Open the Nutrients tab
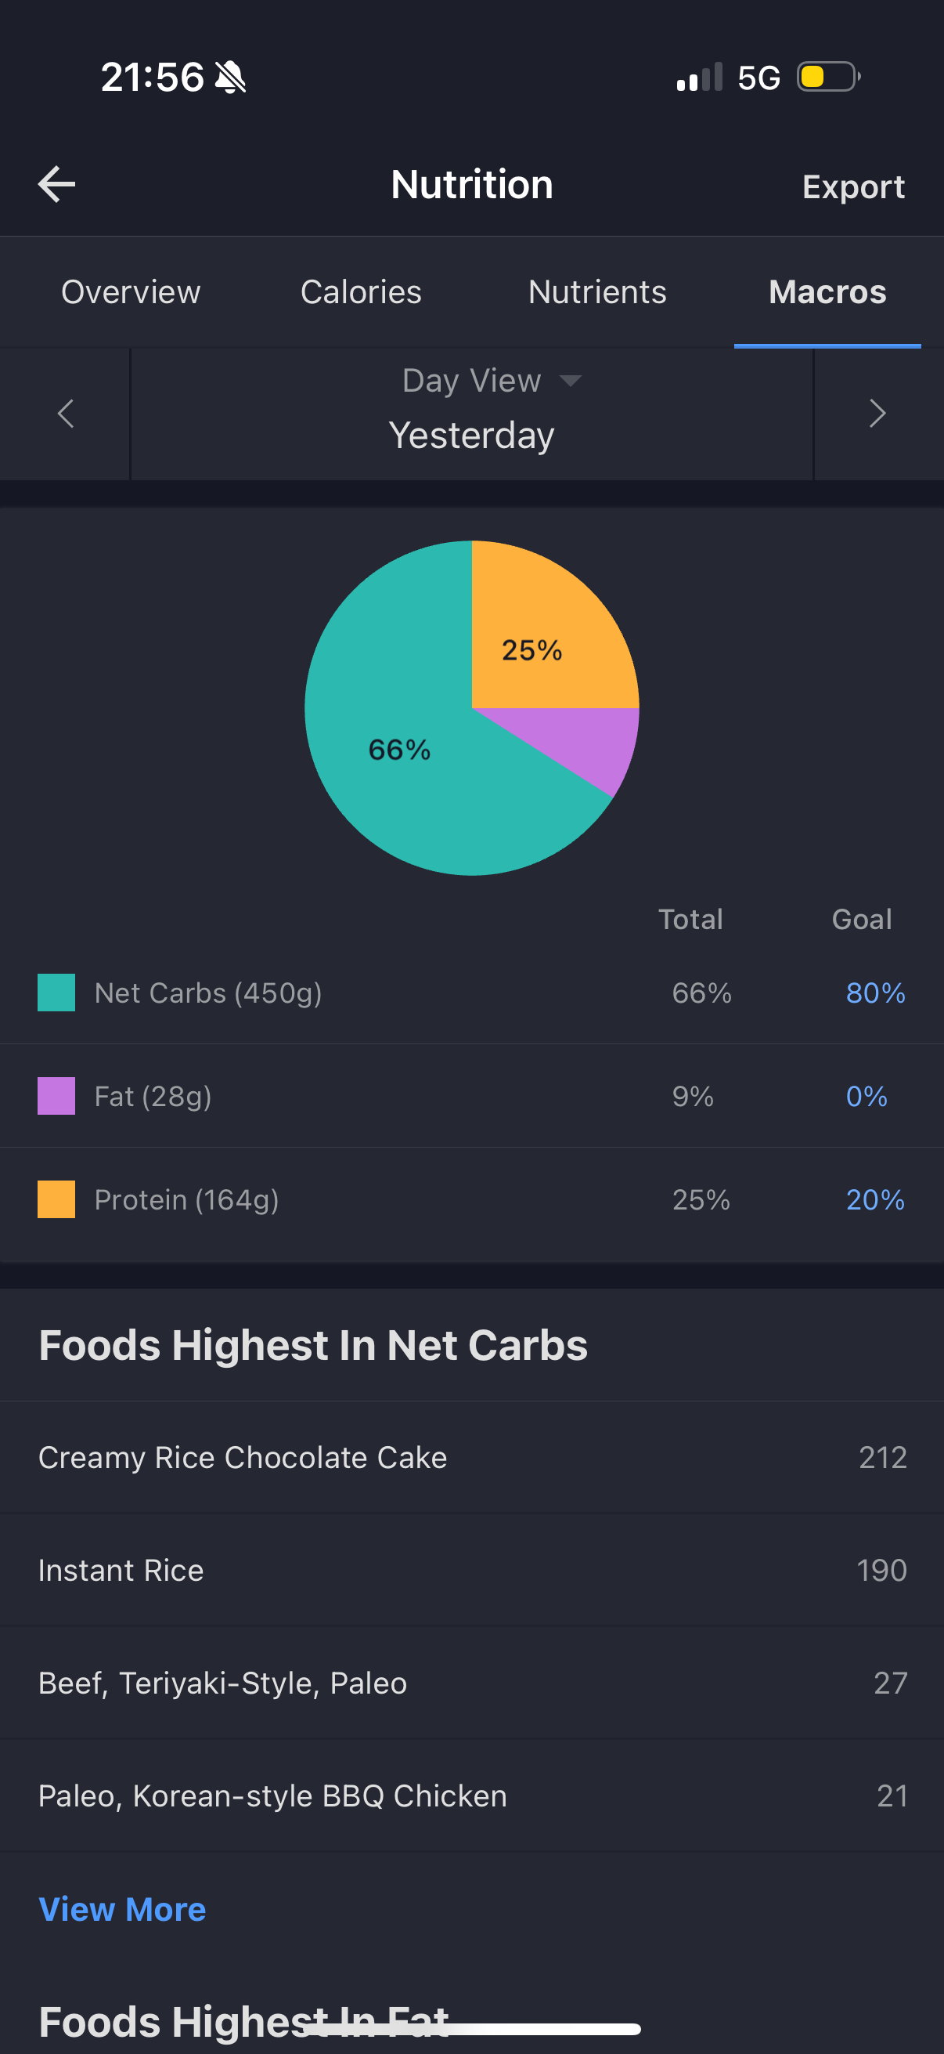944x2054 pixels. [x=596, y=292]
